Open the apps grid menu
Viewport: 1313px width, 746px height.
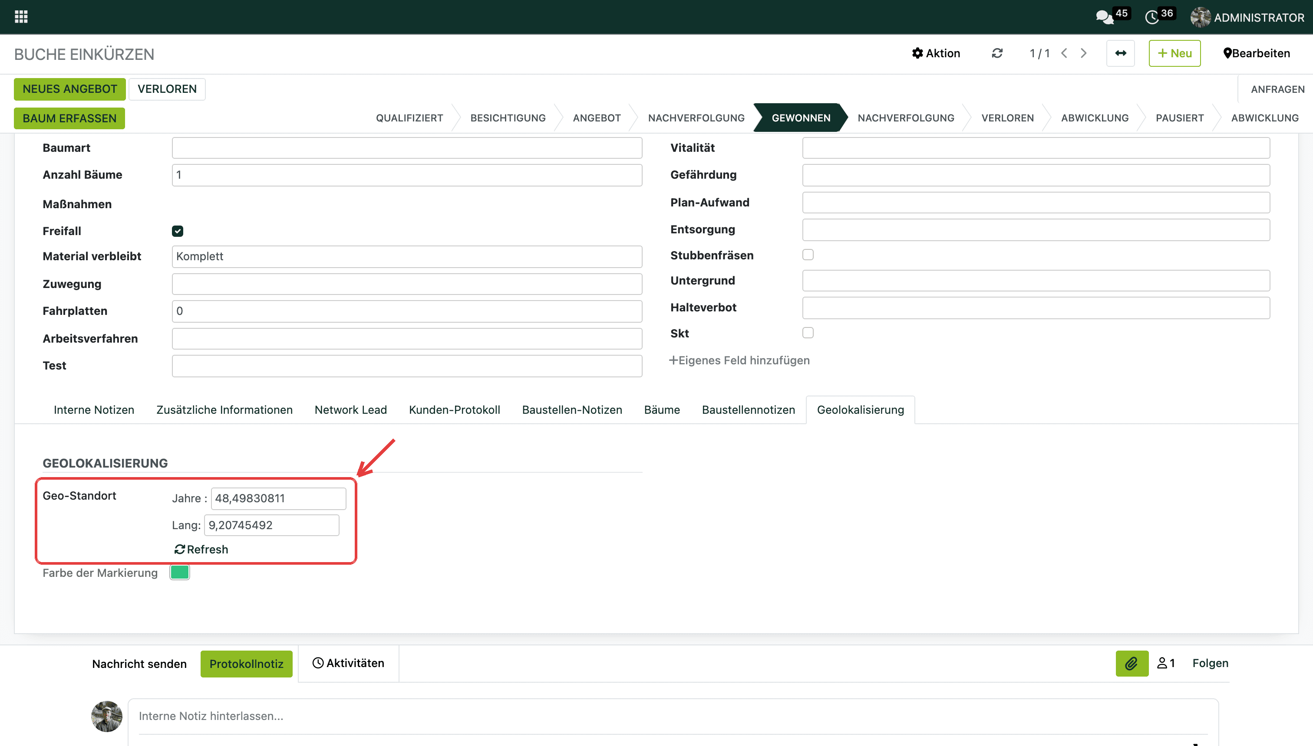(21, 17)
